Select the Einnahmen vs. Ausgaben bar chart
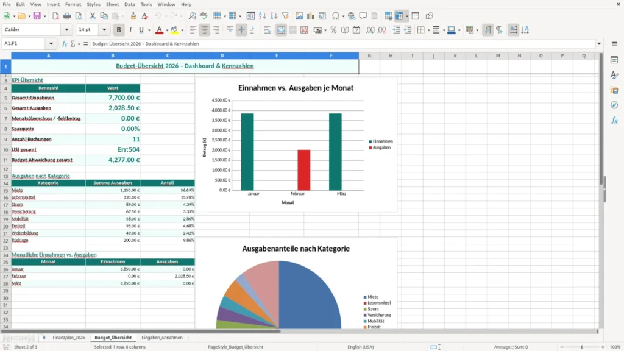This screenshot has width=624, height=351. (296, 145)
